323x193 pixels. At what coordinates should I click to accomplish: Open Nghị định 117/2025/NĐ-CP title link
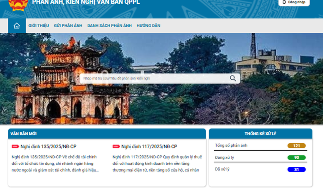tap(149, 146)
